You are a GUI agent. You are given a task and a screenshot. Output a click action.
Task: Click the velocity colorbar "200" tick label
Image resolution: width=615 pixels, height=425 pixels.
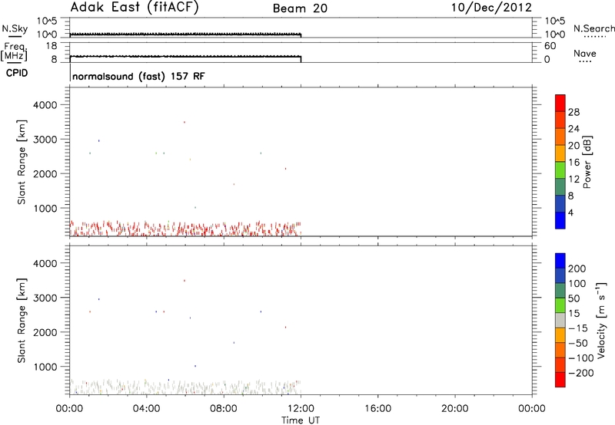pyautogui.click(x=577, y=269)
